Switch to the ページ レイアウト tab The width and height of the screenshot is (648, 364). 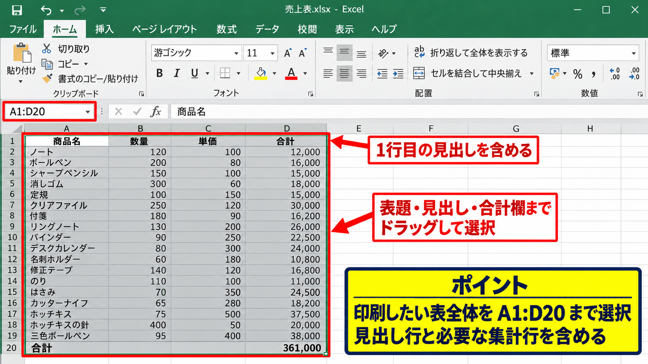point(164,29)
